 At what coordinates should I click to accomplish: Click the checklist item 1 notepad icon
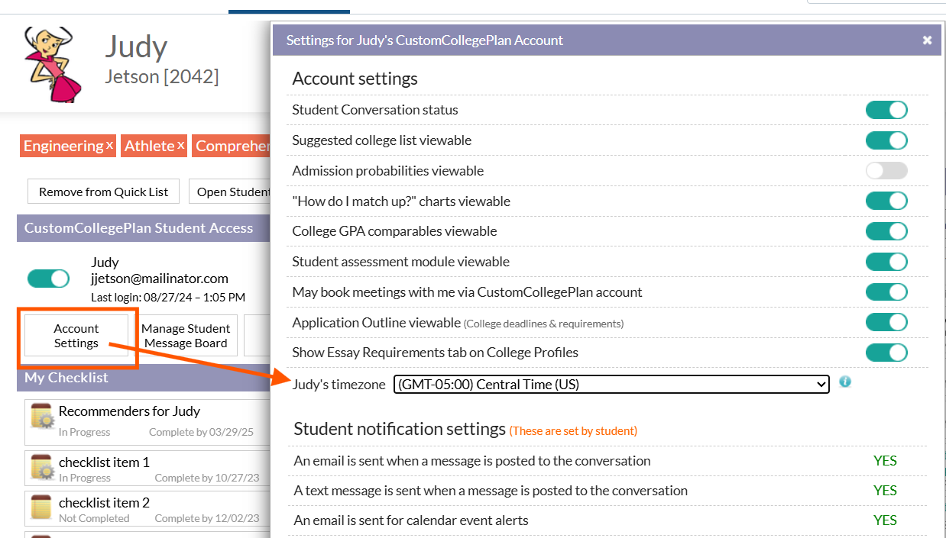coord(42,468)
